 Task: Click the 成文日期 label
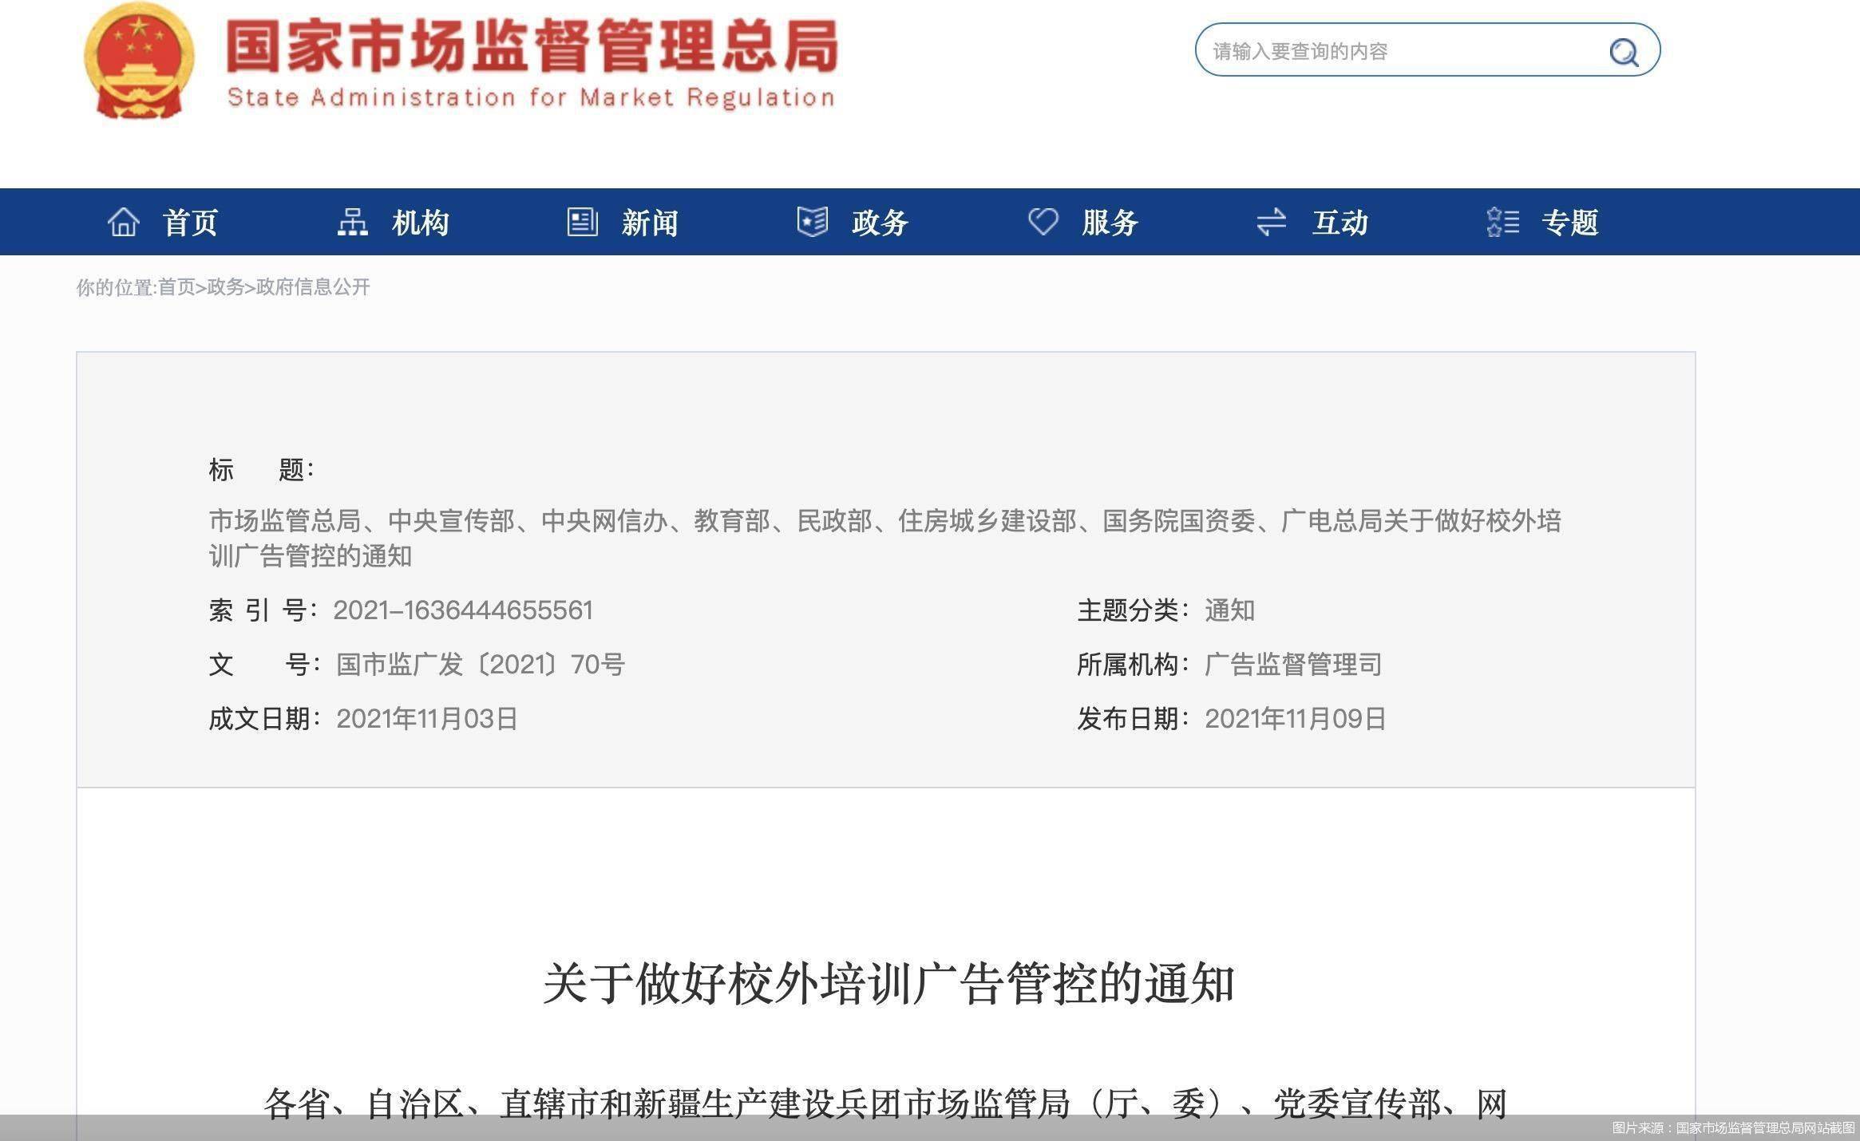point(264,719)
